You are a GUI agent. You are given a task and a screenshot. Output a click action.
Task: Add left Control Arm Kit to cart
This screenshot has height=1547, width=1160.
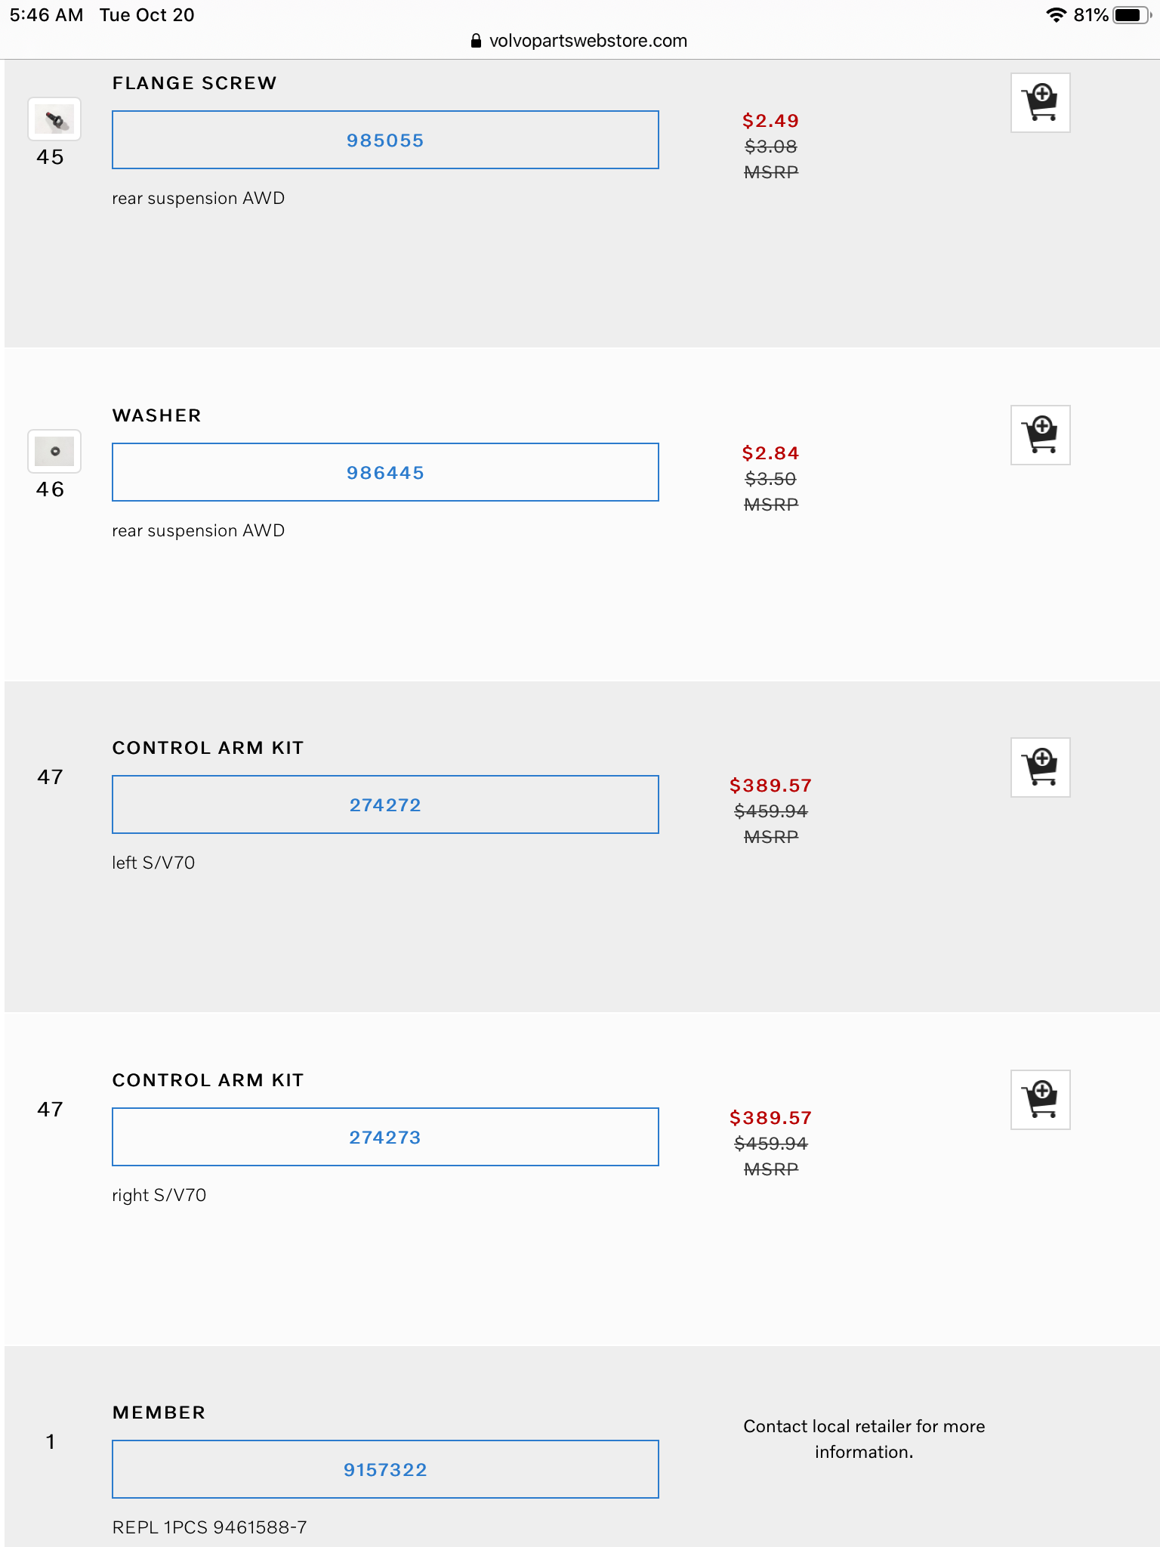(1040, 767)
